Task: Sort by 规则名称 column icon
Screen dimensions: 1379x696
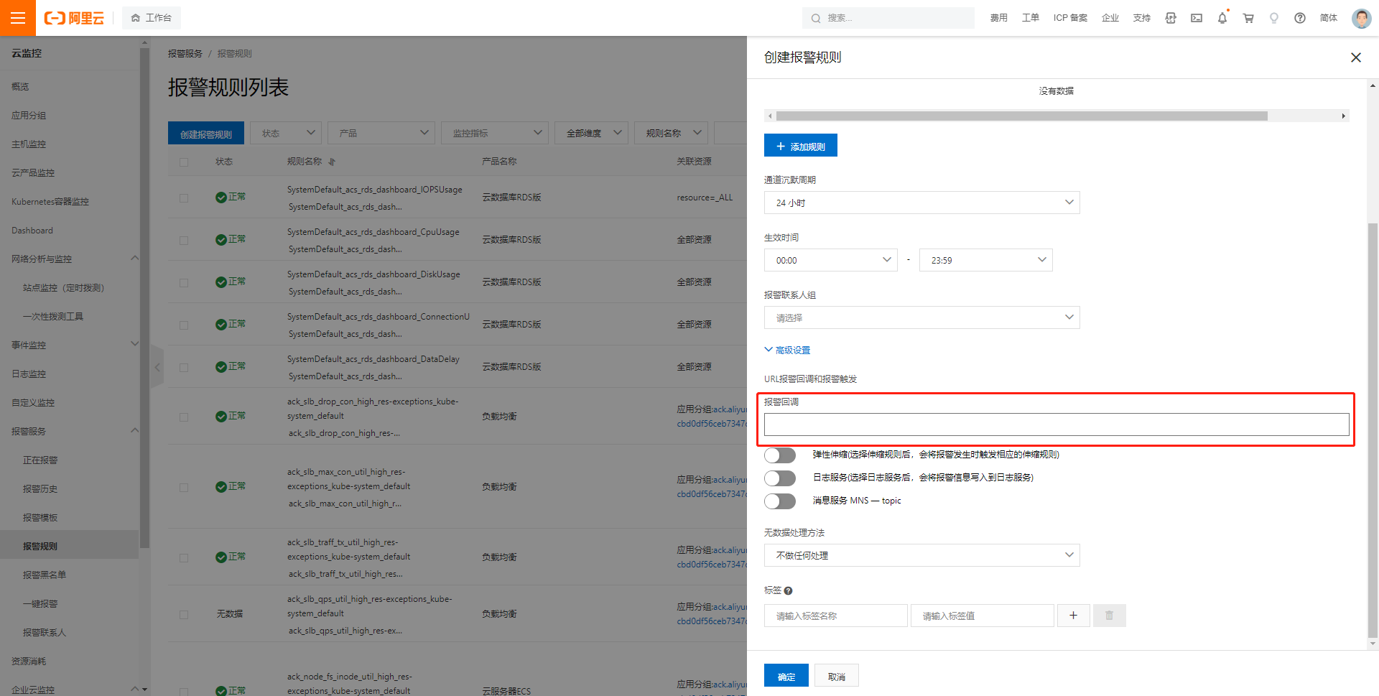Action: click(x=332, y=162)
